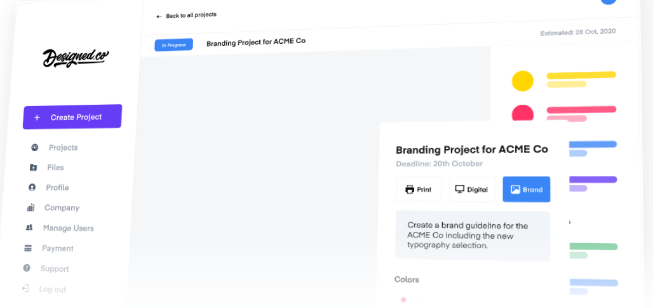Viewport: 653px width, 308px height.
Task: Click the Designed.co logo
Action: click(76, 58)
